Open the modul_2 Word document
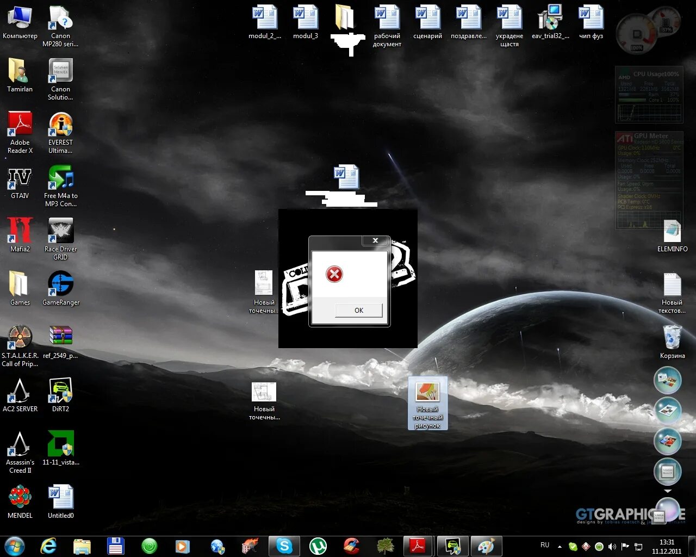The image size is (696, 557). [x=265, y=23]
